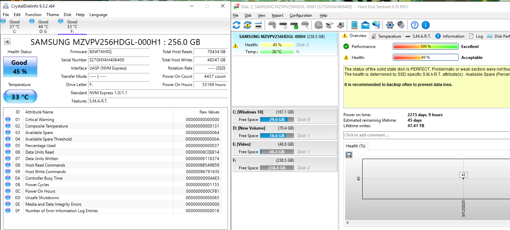
Task: Select the C: Good 37 °C disk tab
Action: tap(14, 26)
